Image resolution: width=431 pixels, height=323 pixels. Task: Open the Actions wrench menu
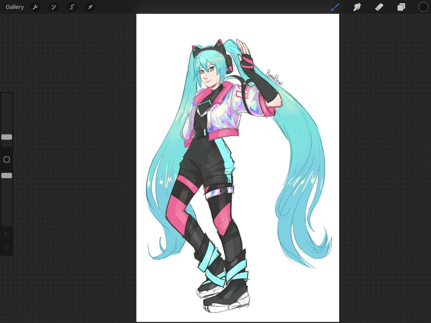click(x=35, y=7)
